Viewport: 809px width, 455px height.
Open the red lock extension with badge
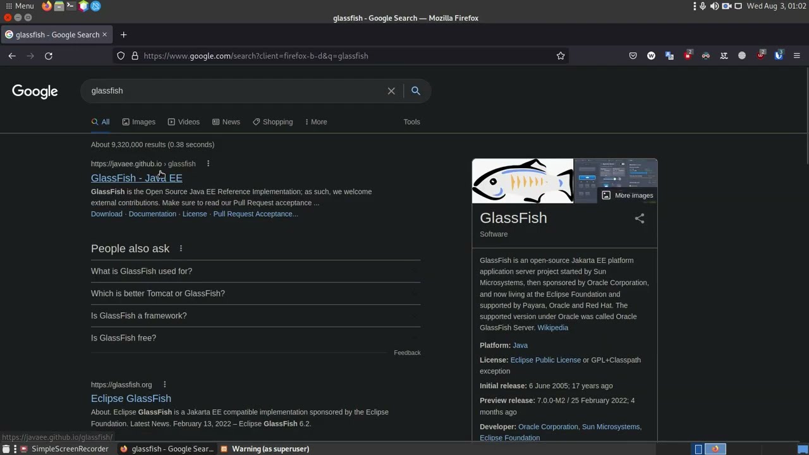[x=688, y=56]
